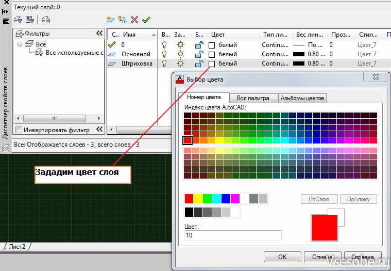Image resolution: width=391 pixels, height=271 pixels.
Task: Click filter panel horizontal scrollbar thumb
Action: (55, 118)
